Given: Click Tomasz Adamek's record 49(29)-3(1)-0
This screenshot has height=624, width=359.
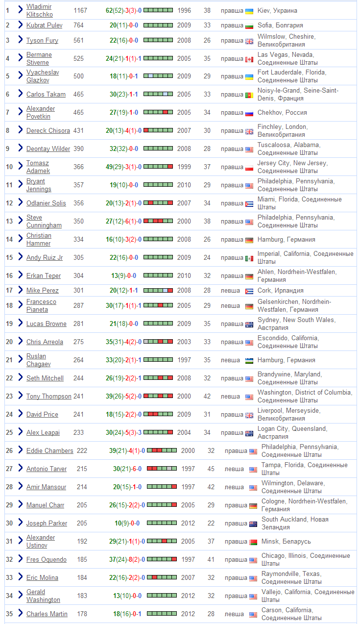Looking at the screenshot, I should tap(123, 167).
